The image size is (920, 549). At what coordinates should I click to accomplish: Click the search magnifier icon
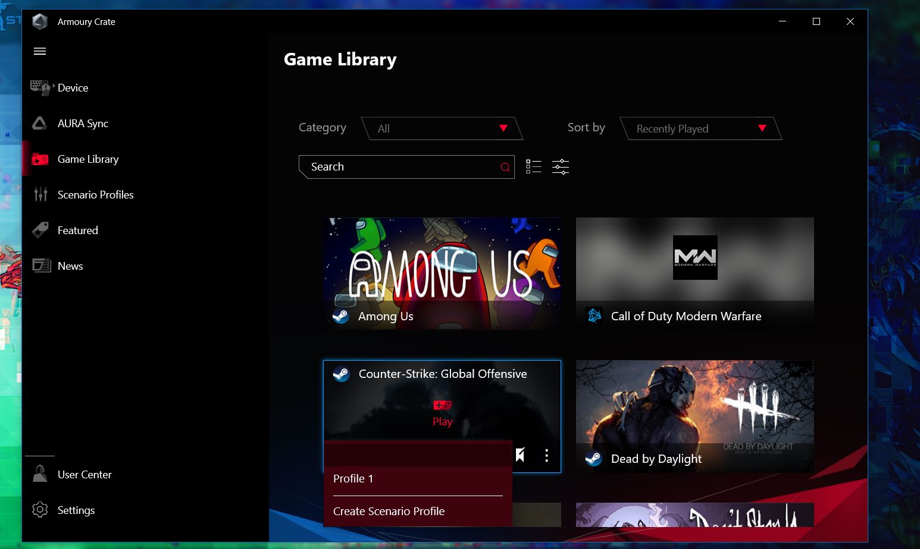(x=505, y=168)
